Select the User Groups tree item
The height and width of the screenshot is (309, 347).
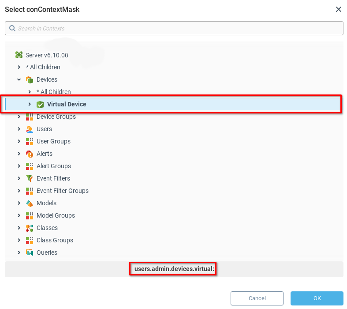pos(53,141)
